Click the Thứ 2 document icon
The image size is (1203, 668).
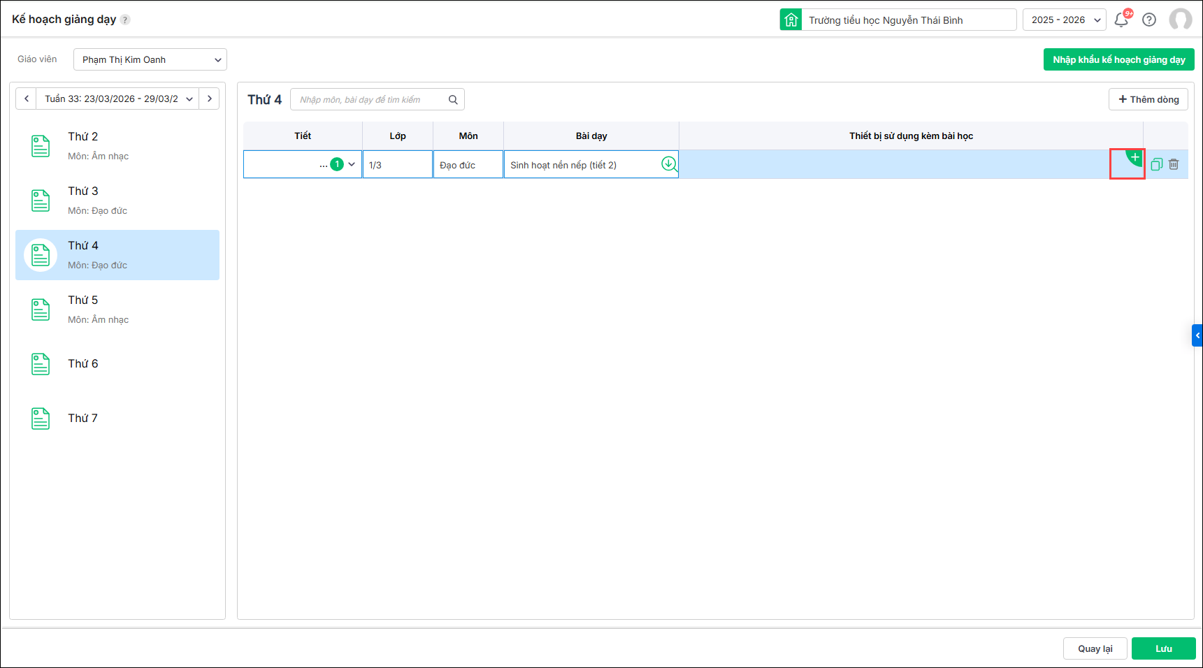pos(41,146)
